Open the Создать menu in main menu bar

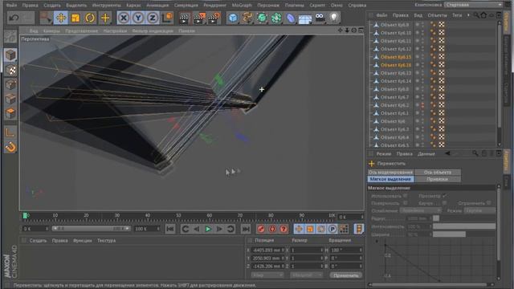tap(52, 6)
